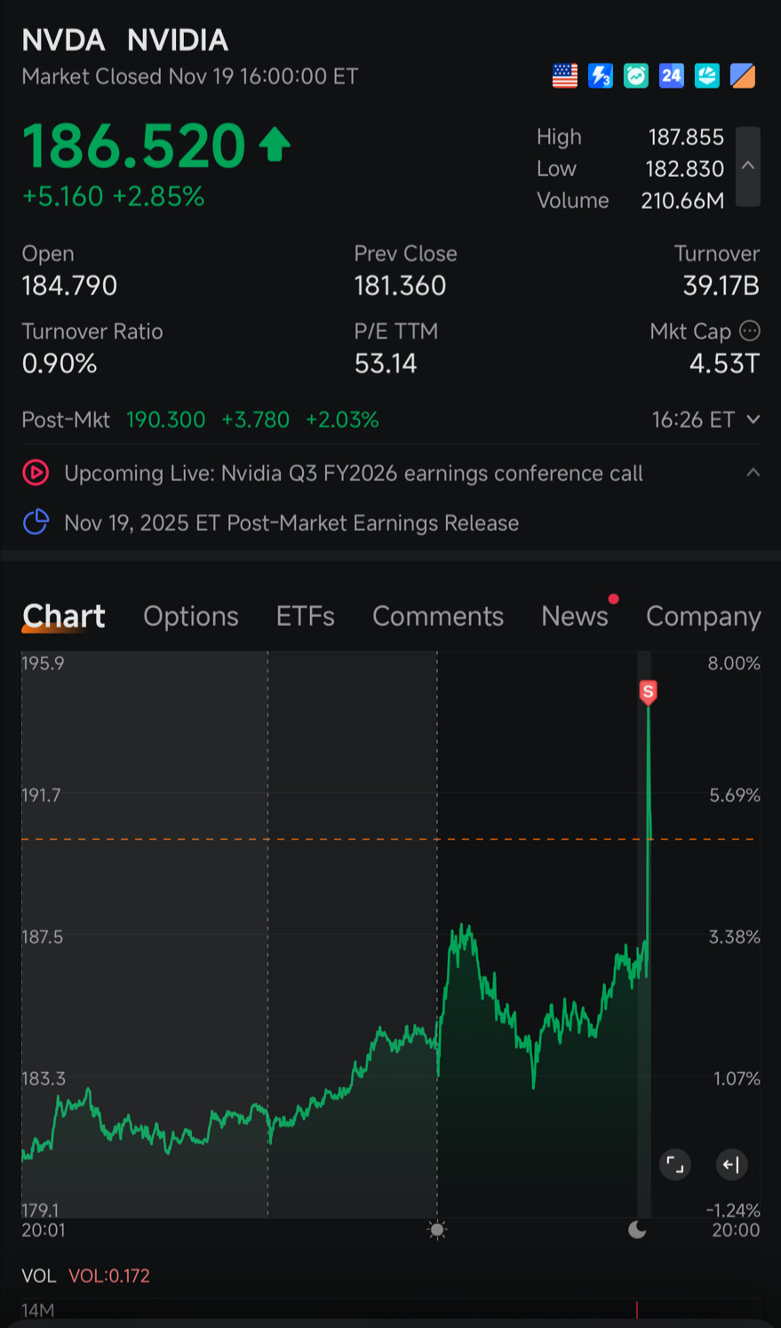Screen dimensions: 781x1328
Task: Select the Chart tab
Action: pos(64,616)
